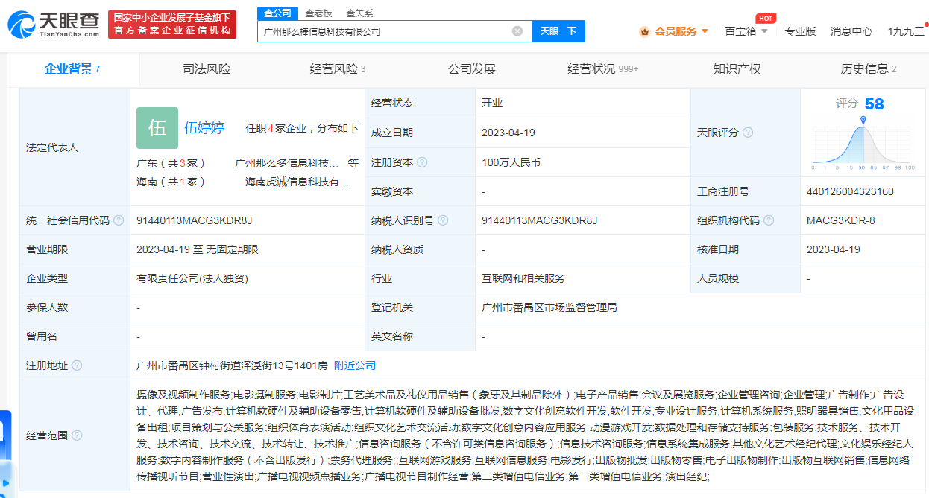Image resolution: width=929 pixels, height=498 pixels.
Task: Open the 公司发展 tab
Action: pyautogui.click(x=471, y=69)
